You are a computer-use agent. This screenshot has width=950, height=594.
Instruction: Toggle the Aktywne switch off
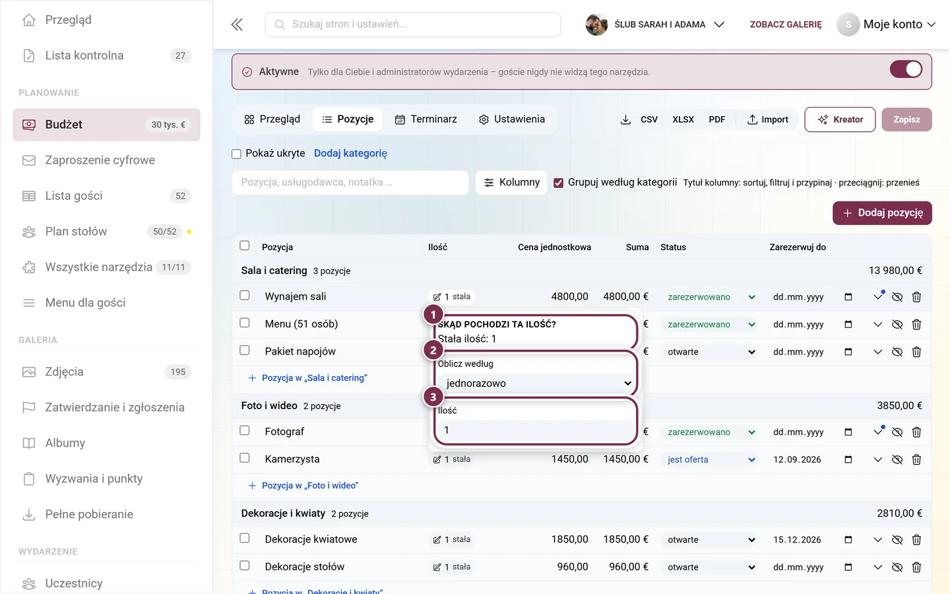click(x=906, y=69)
